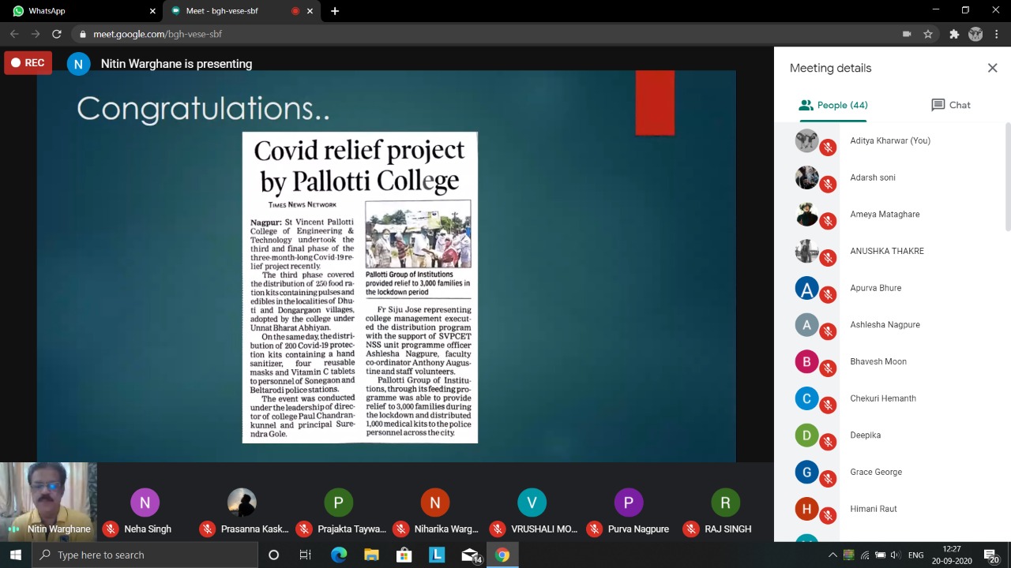This screenshot has height=568, width=1011.
Task: Click the shared newspaper clipping slide
Action: point(359,287)
